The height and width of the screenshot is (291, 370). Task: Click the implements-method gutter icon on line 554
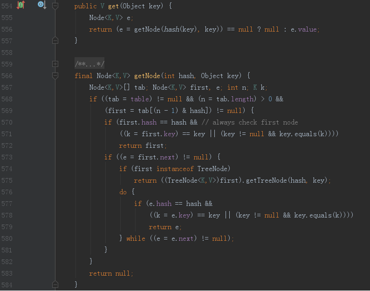[21, 5]
